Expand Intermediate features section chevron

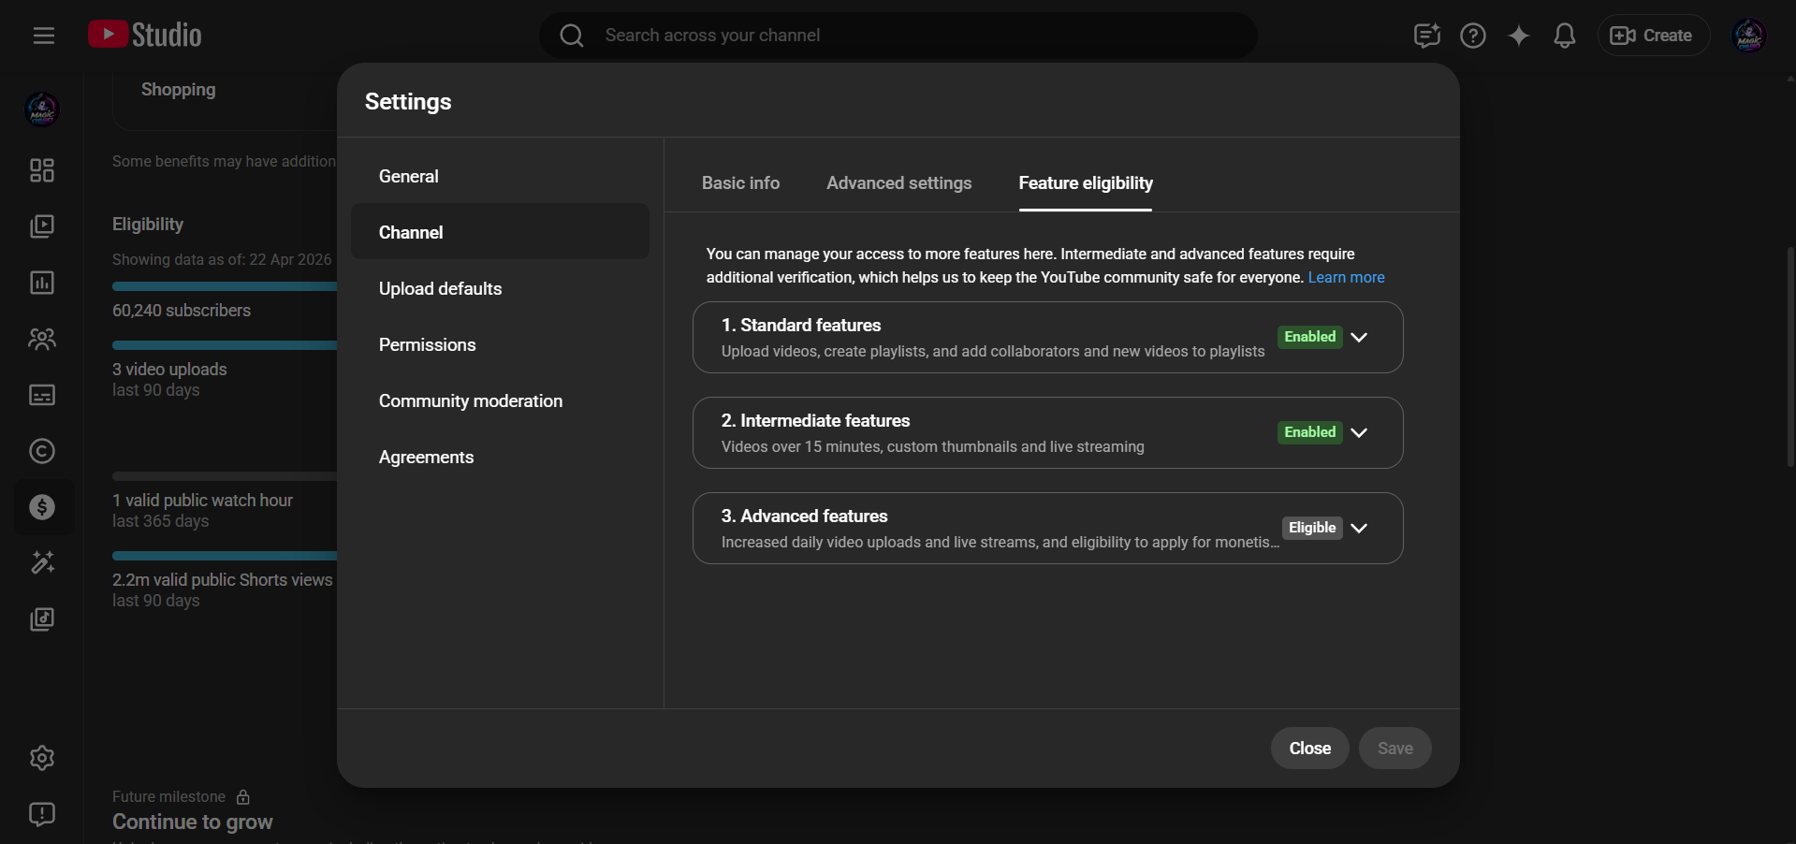click(1359, 432)
